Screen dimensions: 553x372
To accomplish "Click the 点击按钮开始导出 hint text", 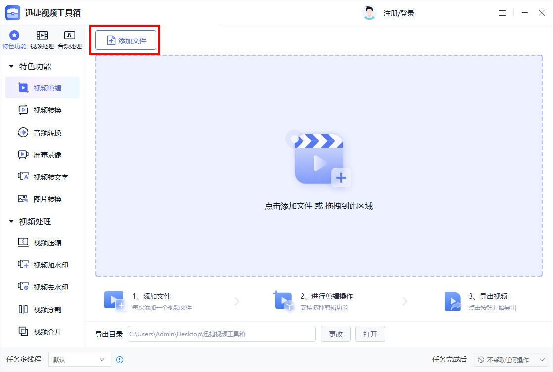I will pos(492,308).
